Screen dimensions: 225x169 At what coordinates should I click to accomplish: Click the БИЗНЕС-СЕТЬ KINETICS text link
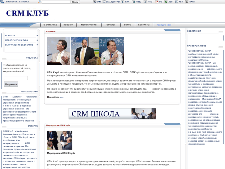coord(18,2)
